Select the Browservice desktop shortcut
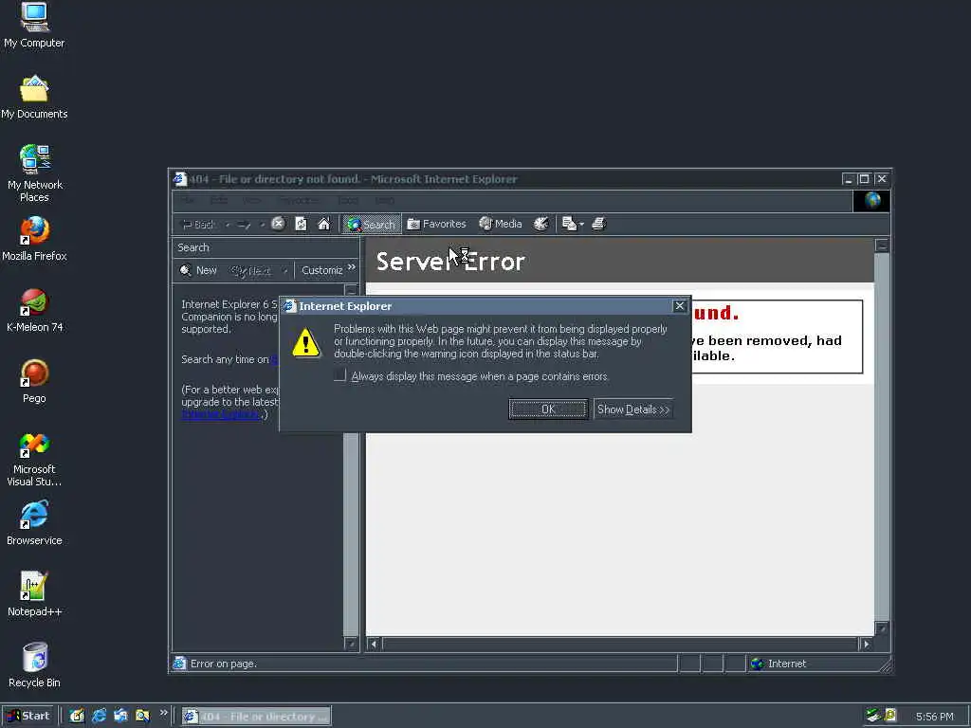The image size is (971, 728). click(34, 523)
